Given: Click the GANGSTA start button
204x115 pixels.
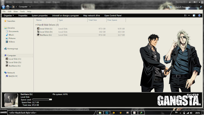Looking at the screenshot, I should coord(4,112).
